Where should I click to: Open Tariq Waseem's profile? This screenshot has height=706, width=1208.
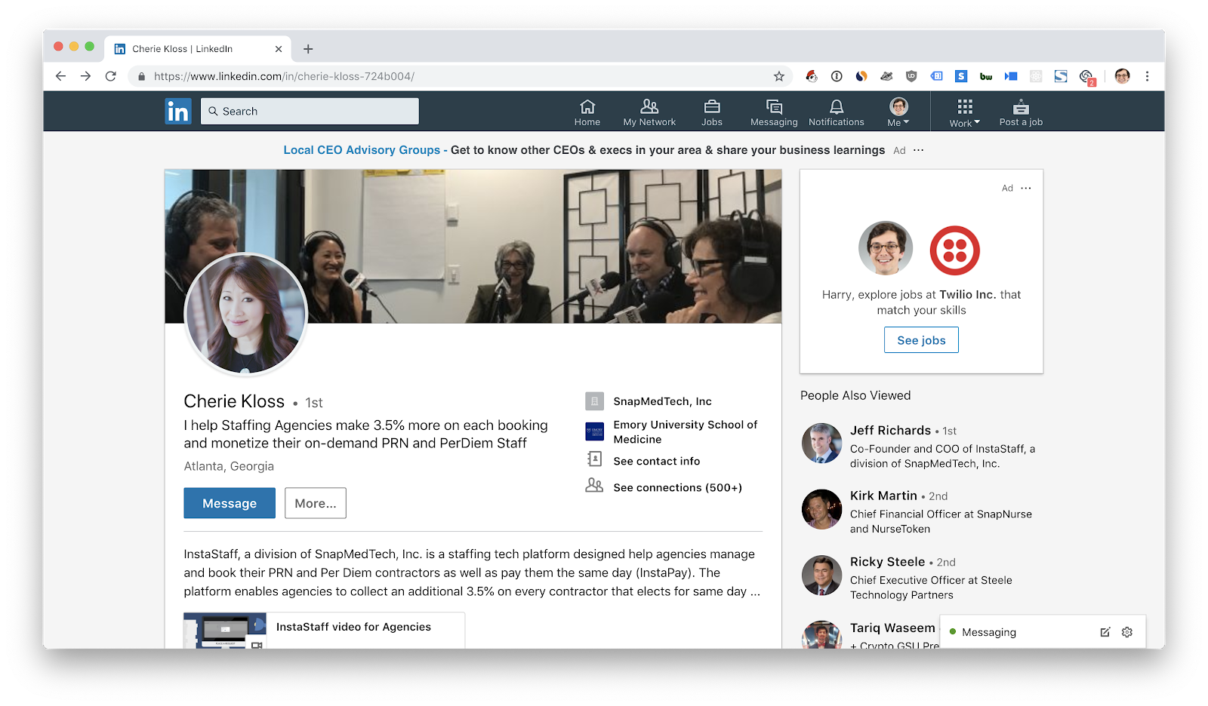pos(892,628)
